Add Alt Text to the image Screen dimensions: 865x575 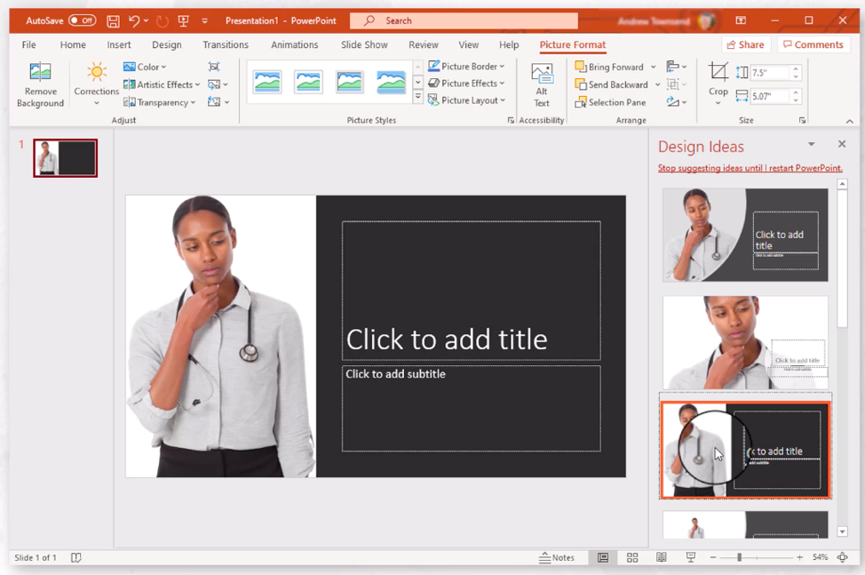(x=542, y=84)
